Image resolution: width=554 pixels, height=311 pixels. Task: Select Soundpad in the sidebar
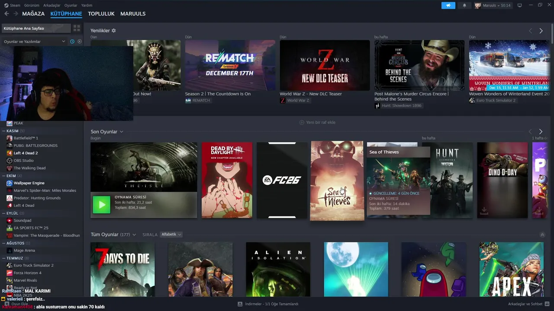click(x=23, y=220)
